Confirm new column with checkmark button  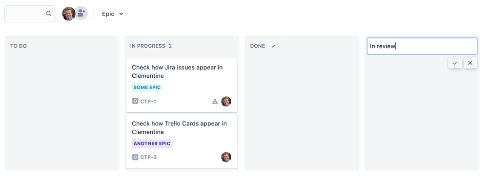(x=455, y=63)
